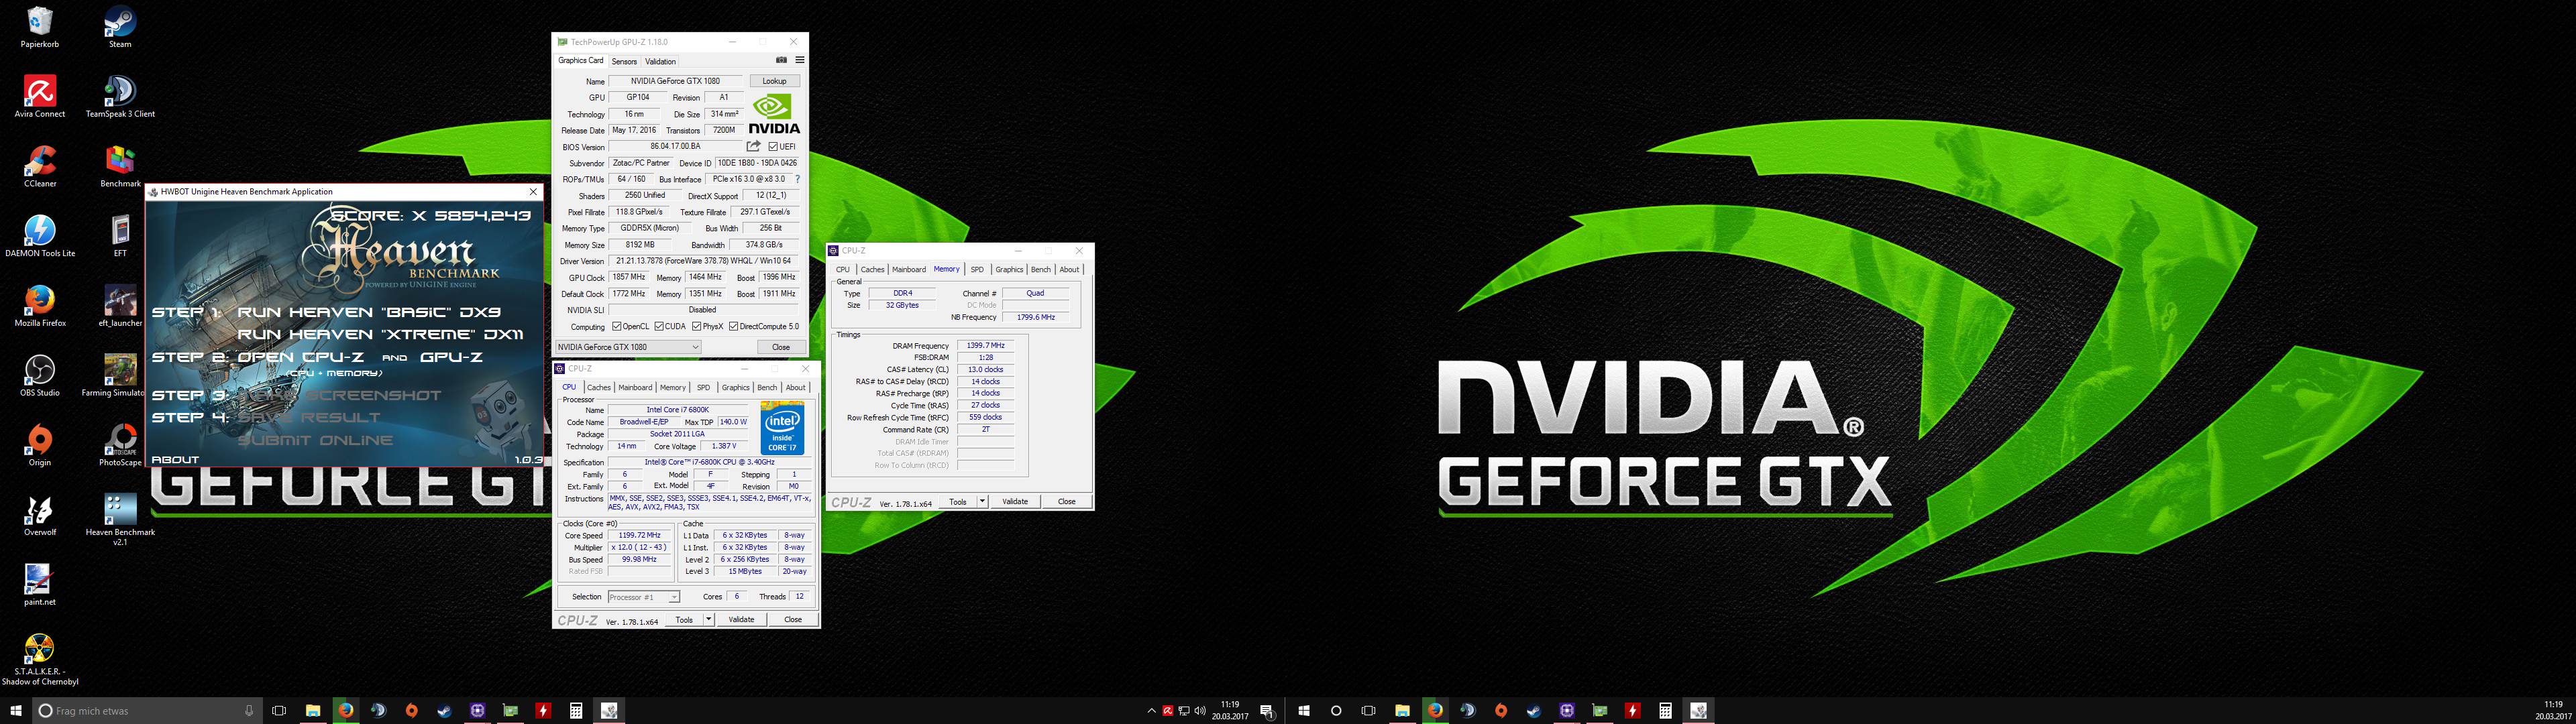Image resolution: width=2576 pixels, height=724 pixels.
Task: Select OBS Studio desktop icon
Action: [x=40, y=376]
